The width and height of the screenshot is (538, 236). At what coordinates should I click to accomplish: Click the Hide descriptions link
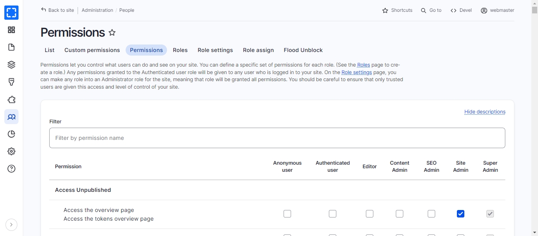(484, 112)
